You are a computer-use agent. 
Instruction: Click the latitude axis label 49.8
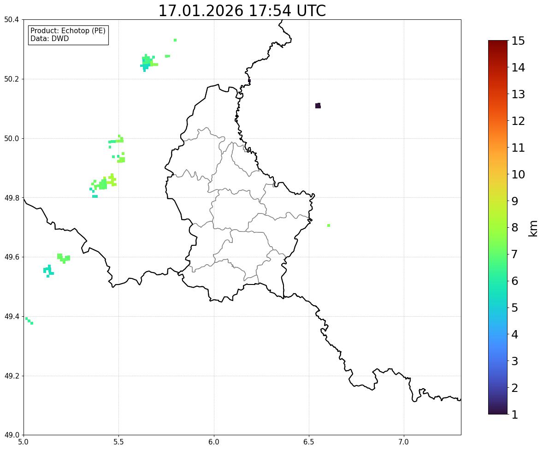tap(12, 198)
